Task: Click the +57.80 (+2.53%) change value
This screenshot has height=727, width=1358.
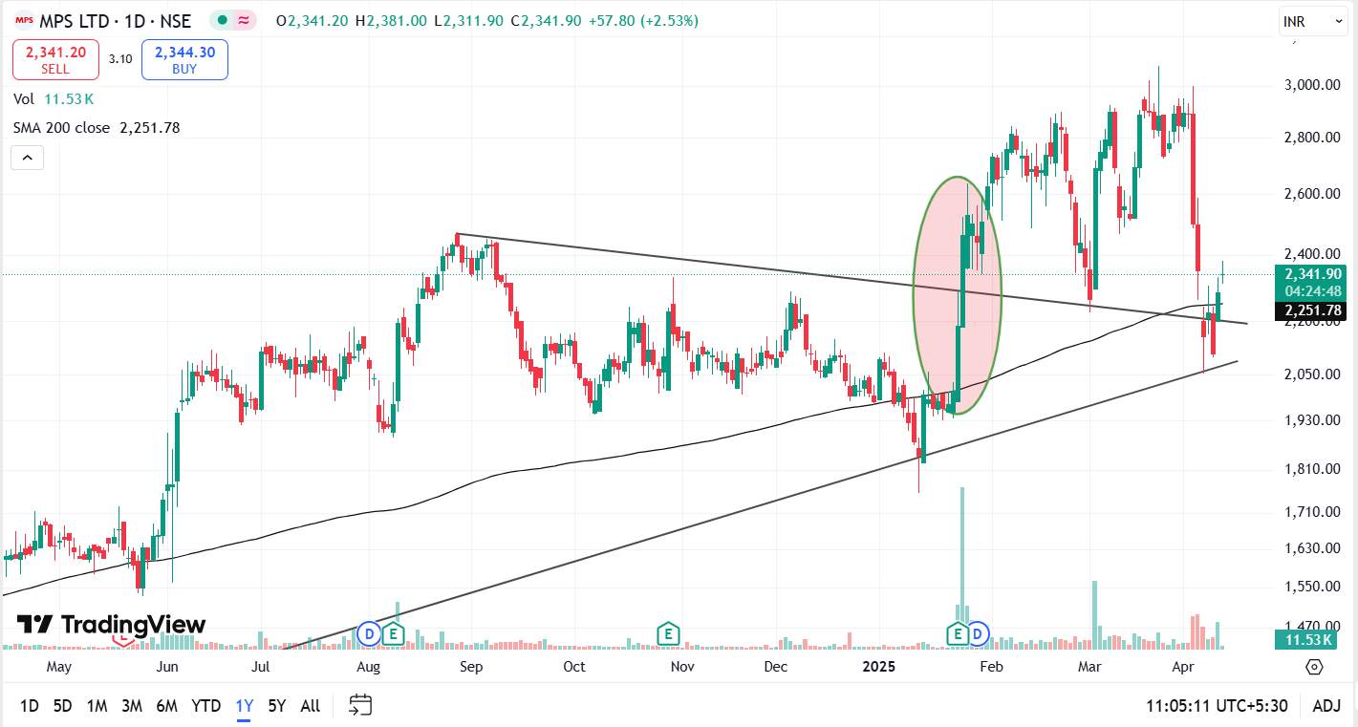Action: click(644, 21)
